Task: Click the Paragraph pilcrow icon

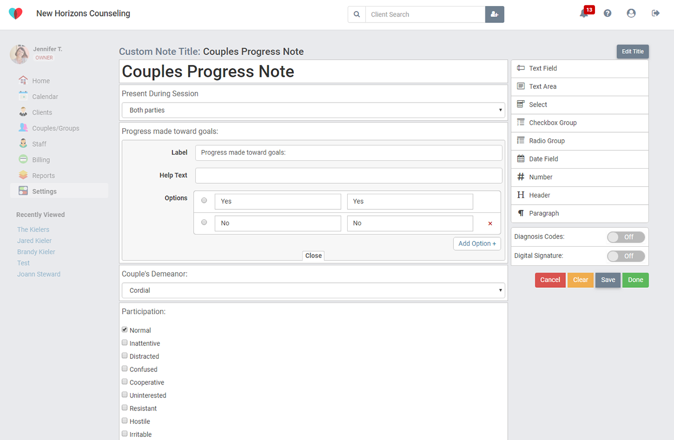Action: click(x=521, y=213)
